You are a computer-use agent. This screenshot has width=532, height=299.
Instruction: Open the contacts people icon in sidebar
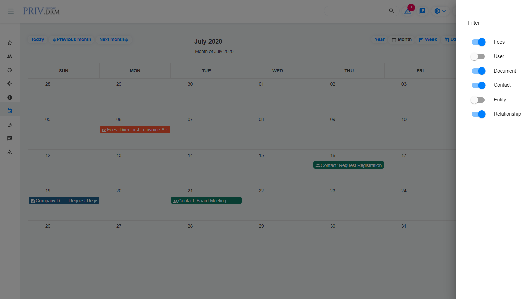click(x=10, y=56)
